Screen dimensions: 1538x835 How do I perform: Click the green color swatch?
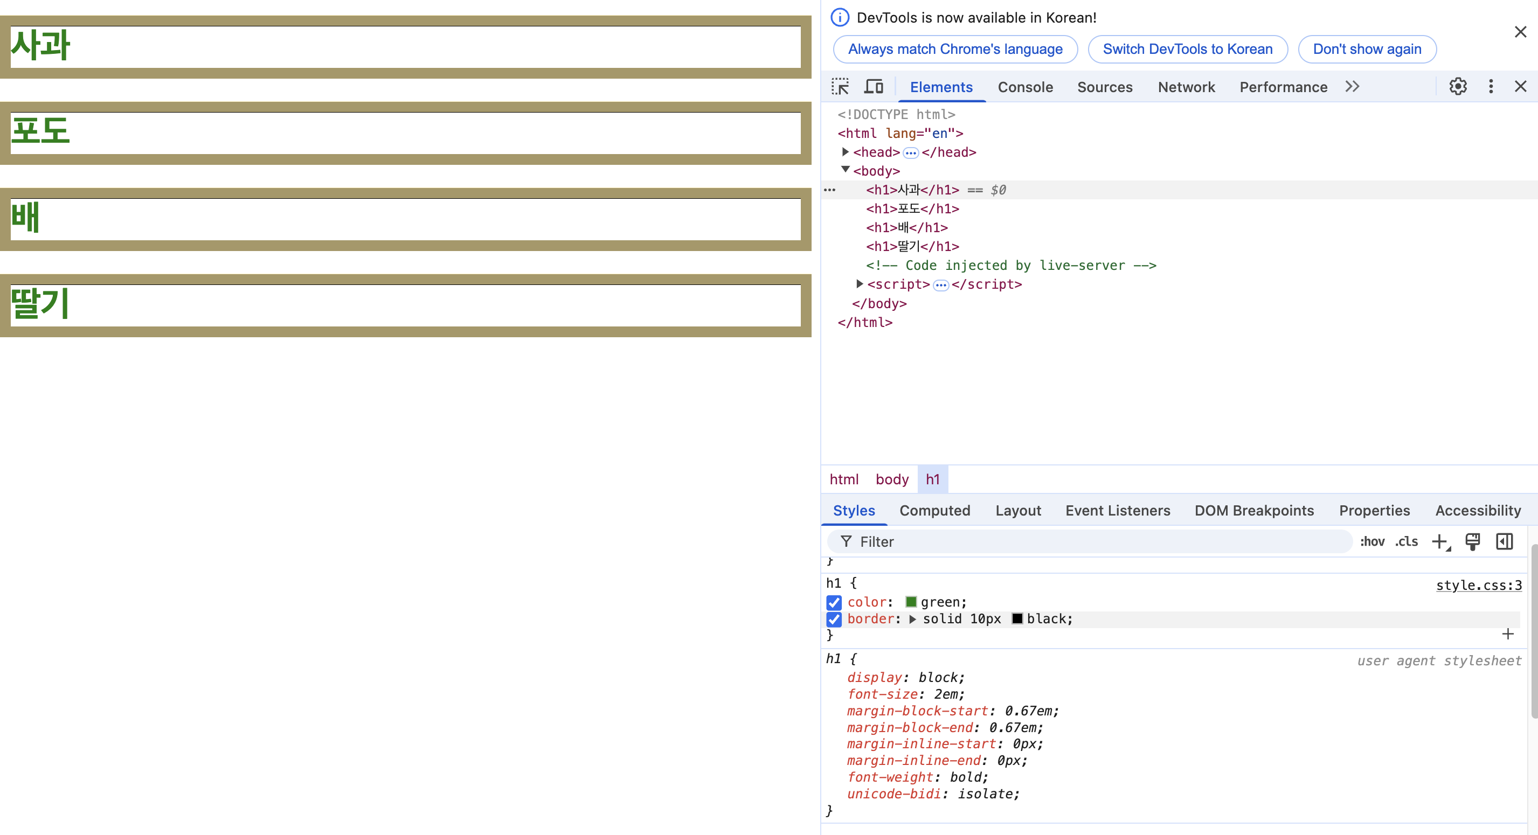tap(911, 602)
